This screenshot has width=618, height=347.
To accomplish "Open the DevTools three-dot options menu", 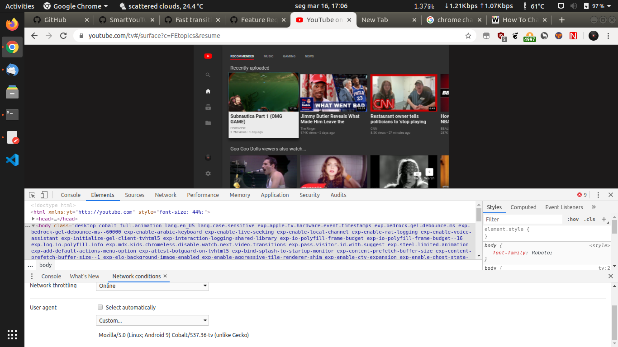I will (x=598, y=194).
